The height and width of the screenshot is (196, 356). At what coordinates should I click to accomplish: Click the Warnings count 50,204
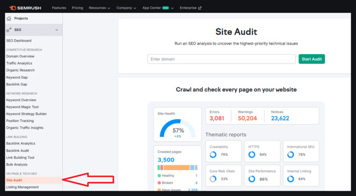click(247, 118)
